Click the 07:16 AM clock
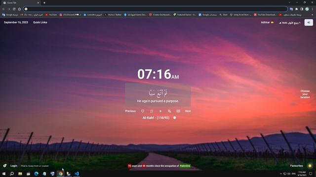Screen dimensions: 316x177 [x=158, y=74]
